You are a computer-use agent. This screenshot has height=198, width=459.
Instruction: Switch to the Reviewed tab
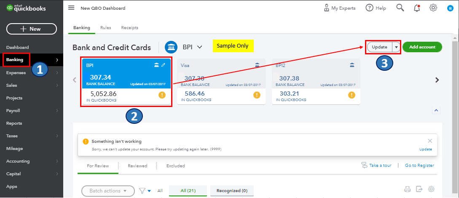click(x=137, y=166)
